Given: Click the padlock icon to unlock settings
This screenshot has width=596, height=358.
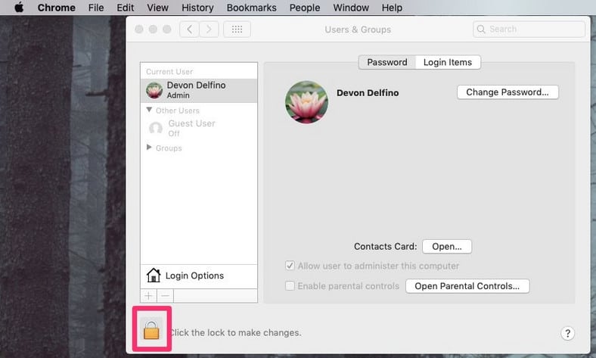Looking at the screenshot, I should click(151, 329).
